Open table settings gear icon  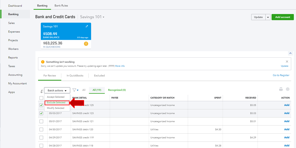288,89
